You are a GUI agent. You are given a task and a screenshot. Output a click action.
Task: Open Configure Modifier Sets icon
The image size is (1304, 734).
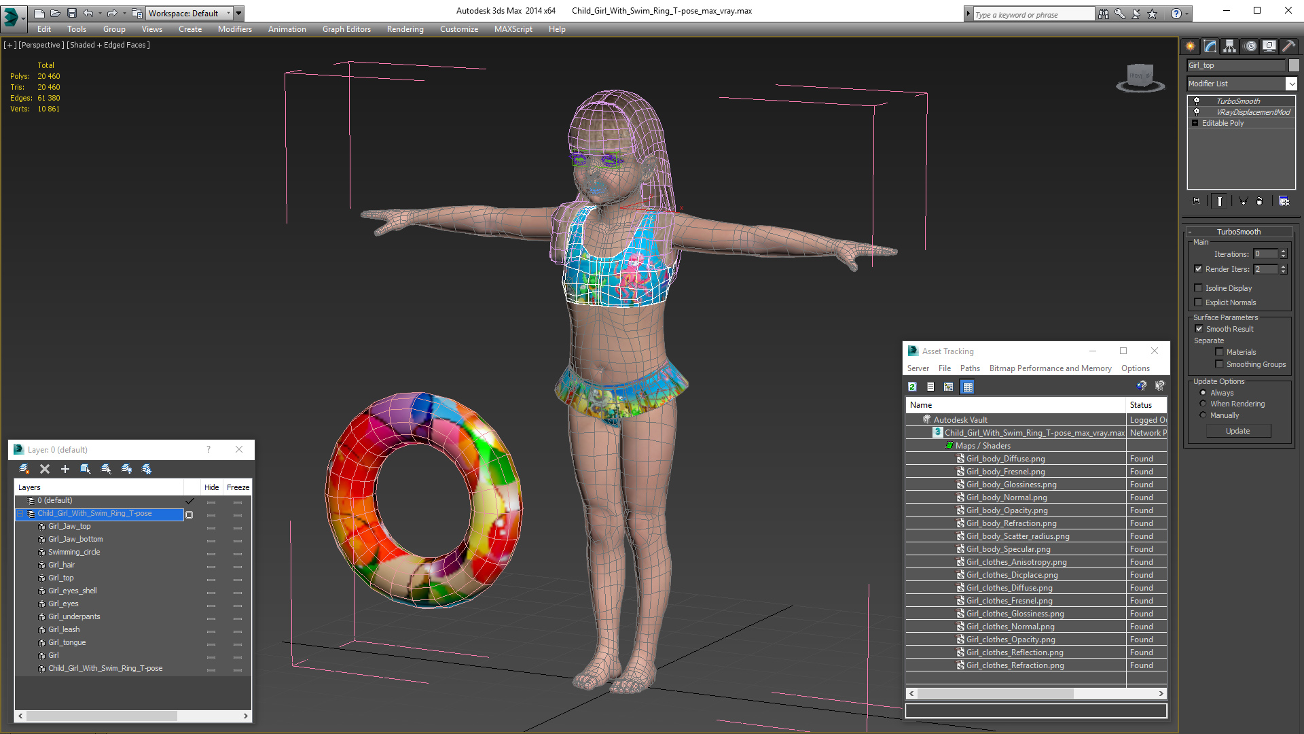point(1284,201)
